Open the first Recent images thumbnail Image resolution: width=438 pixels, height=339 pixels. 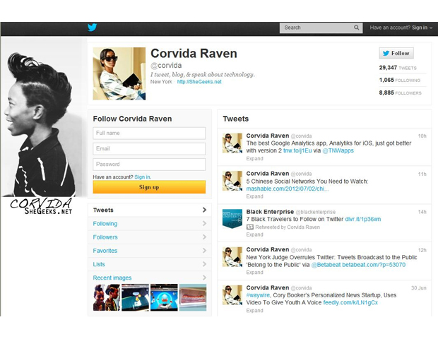tap(107, 297)
